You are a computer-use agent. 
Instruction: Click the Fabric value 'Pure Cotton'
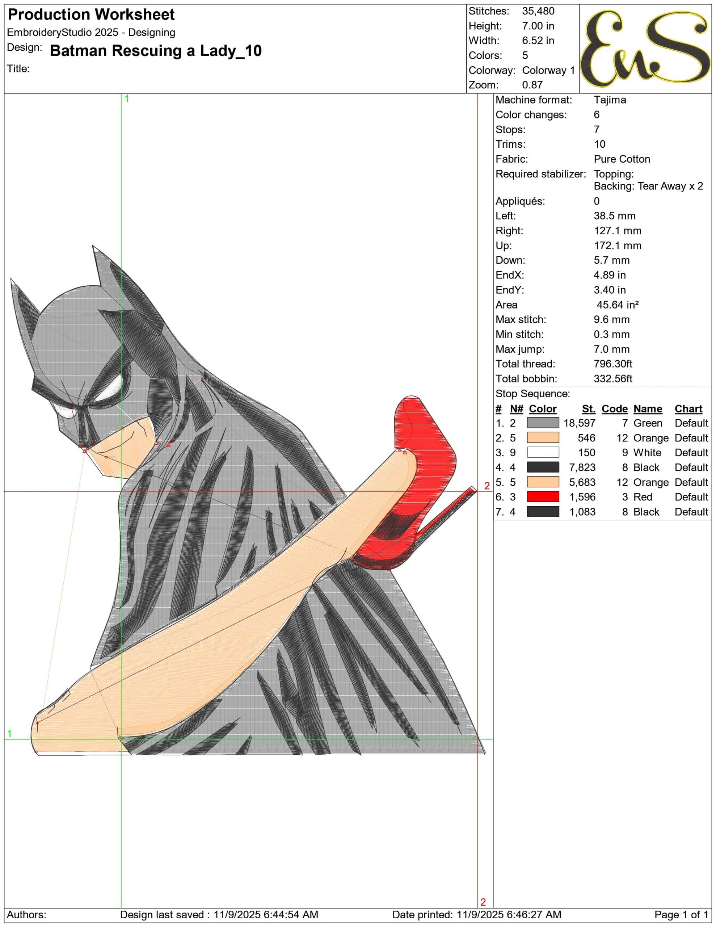click(622, 159)
